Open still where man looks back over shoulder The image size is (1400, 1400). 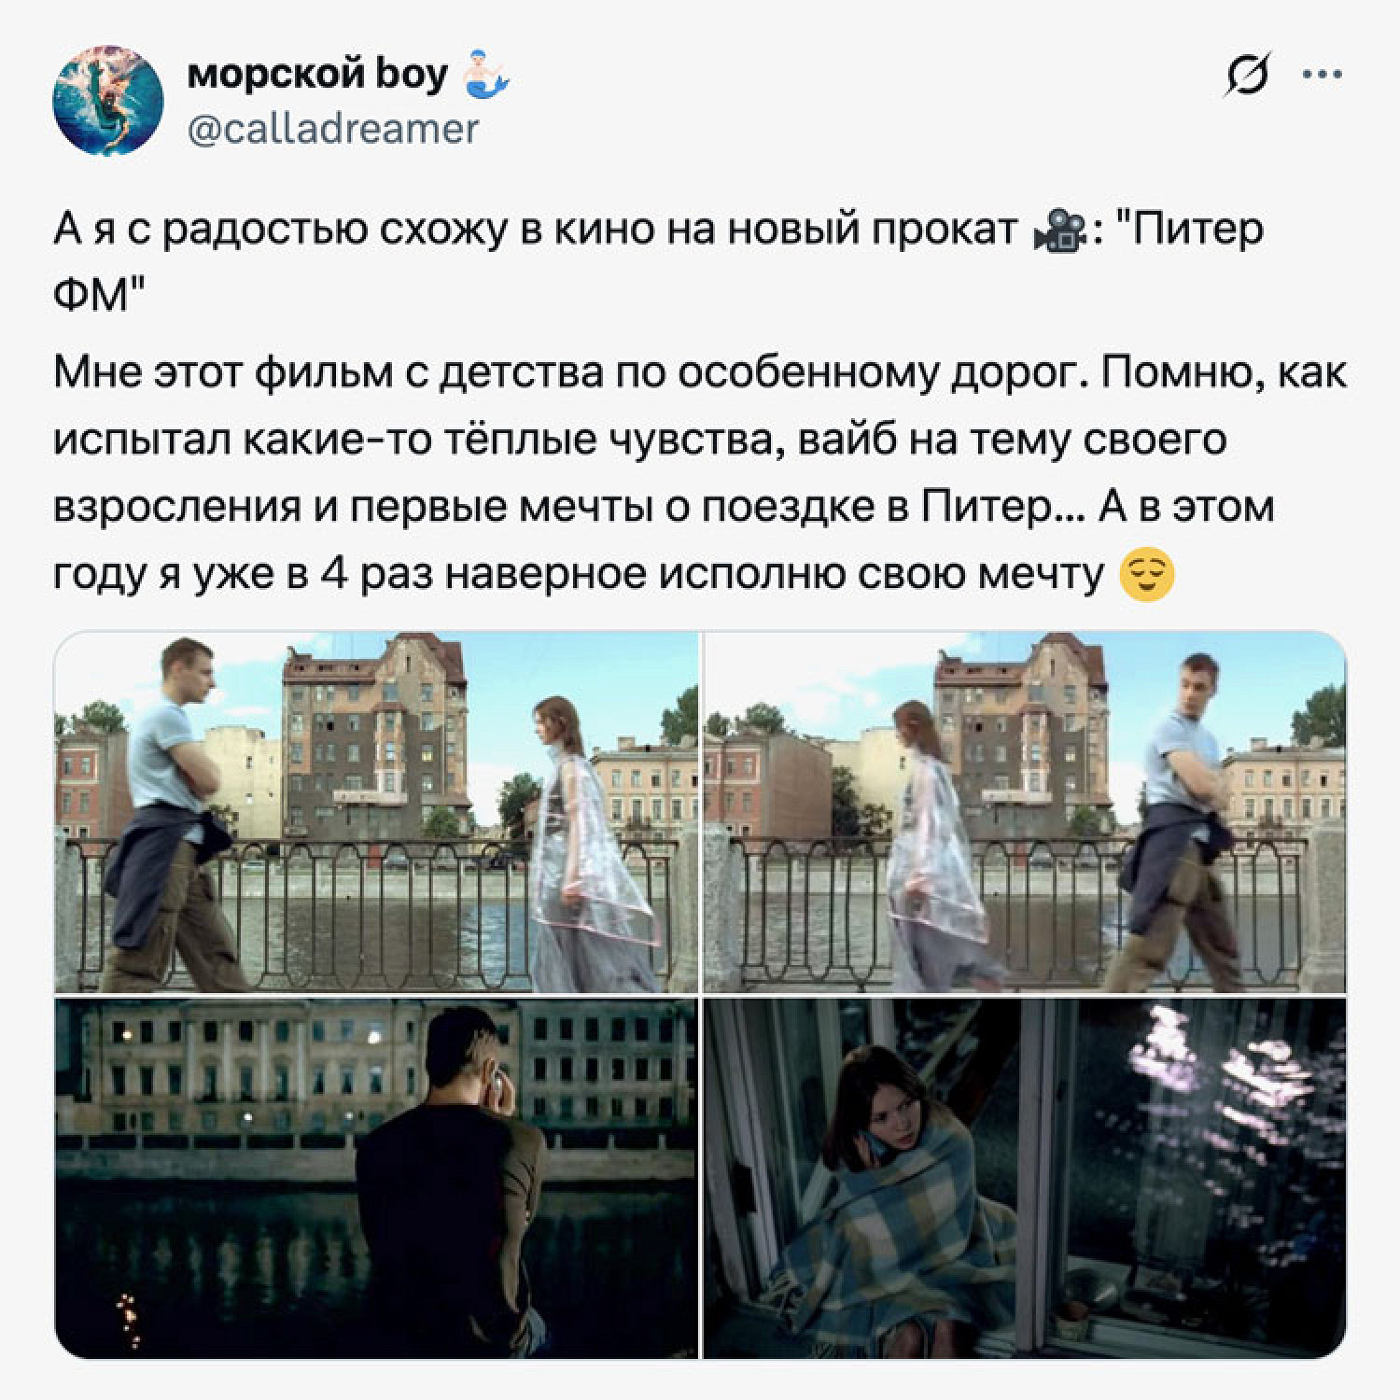pos(1025,812)
